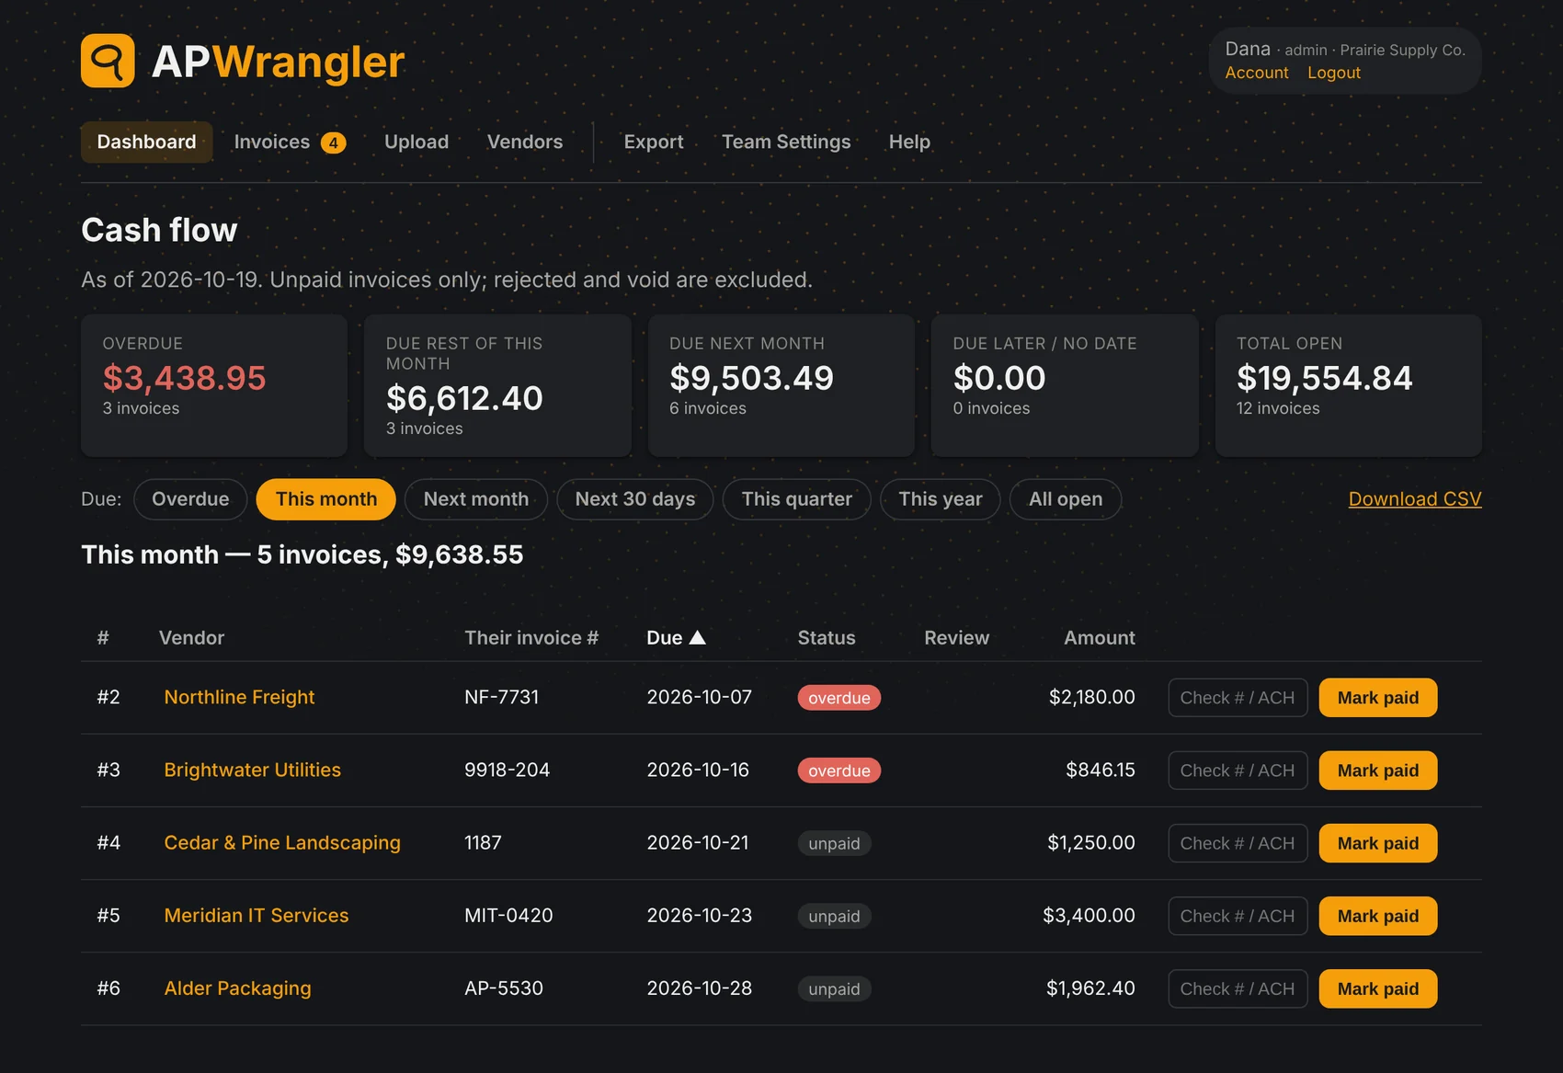The image size is (1563, 1073).
Task: Open vendor Cedar & Pine Landscaping
Action: (282, 842)
